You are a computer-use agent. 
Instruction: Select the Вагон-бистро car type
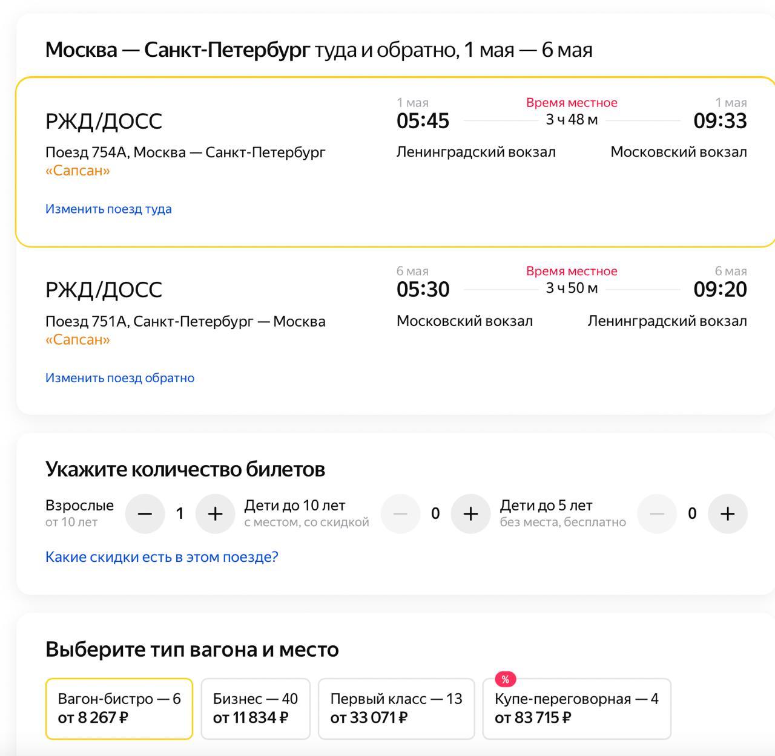(x=119, y=709)
